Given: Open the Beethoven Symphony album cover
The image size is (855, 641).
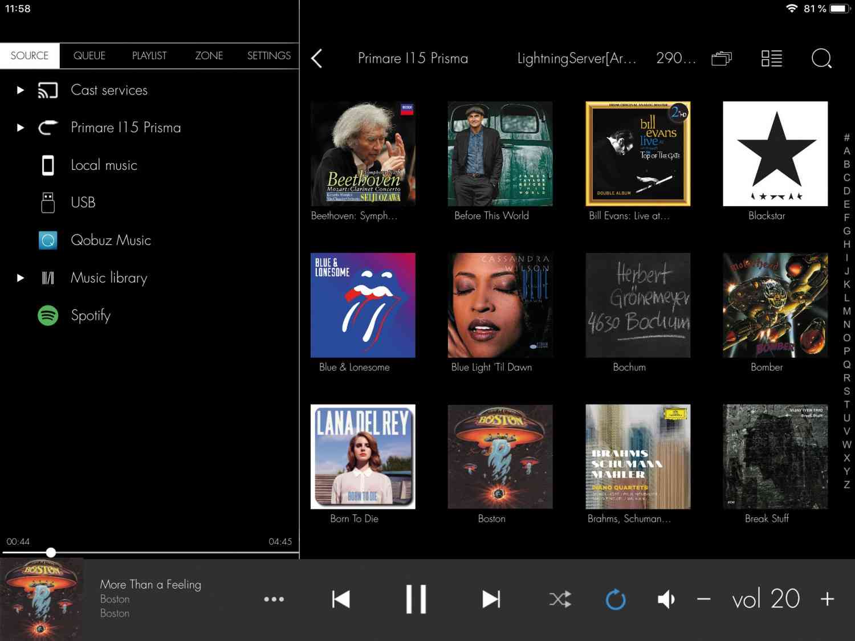Looking at the screenshot, I should [363, 154].
